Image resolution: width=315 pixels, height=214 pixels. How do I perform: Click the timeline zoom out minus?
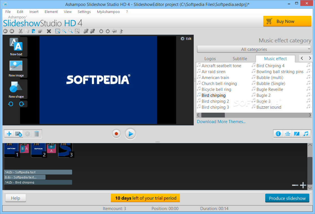[x=295, y=185]
